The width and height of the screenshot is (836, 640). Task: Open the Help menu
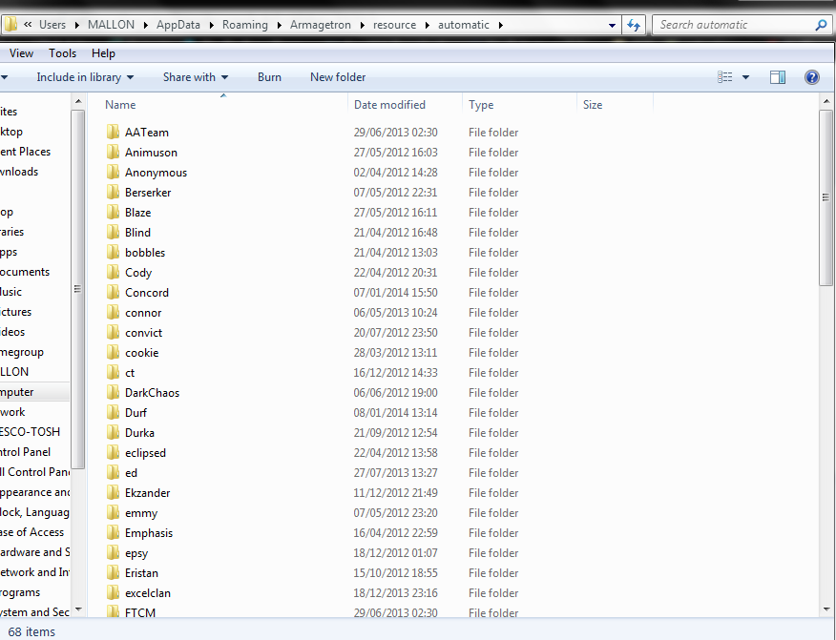click(103, 53)
